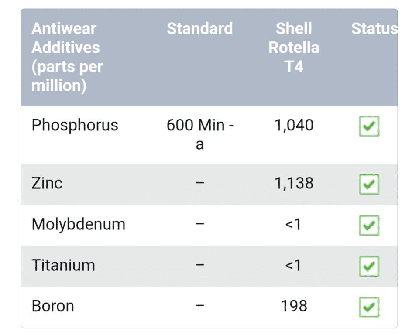Viewport: 419px width, 335px height.
Task: Select the 198 boron value
Action: (x=294, y=306)
